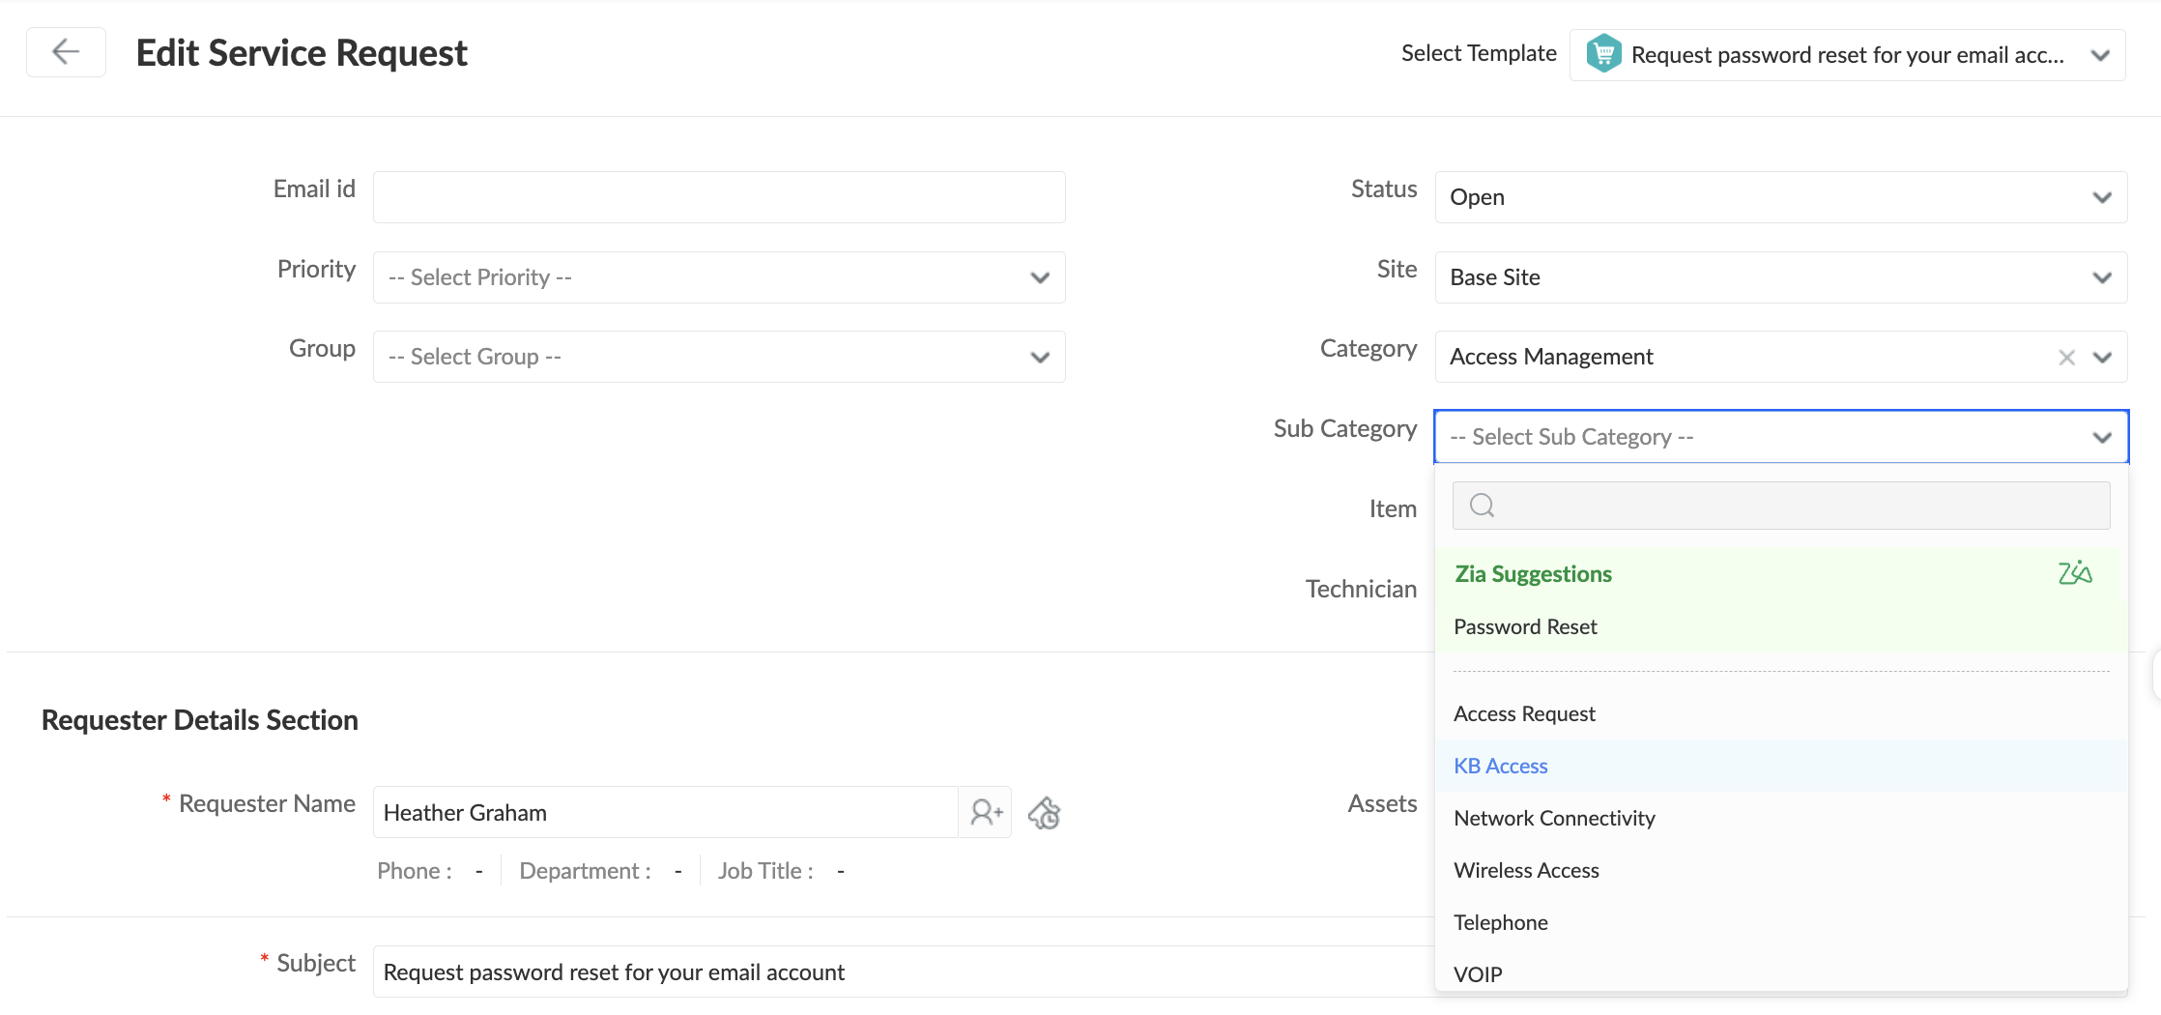This screenshot has width=2161, height=1015.
Task: Select Access Request sub category
Action: [x=1781, y=714]
